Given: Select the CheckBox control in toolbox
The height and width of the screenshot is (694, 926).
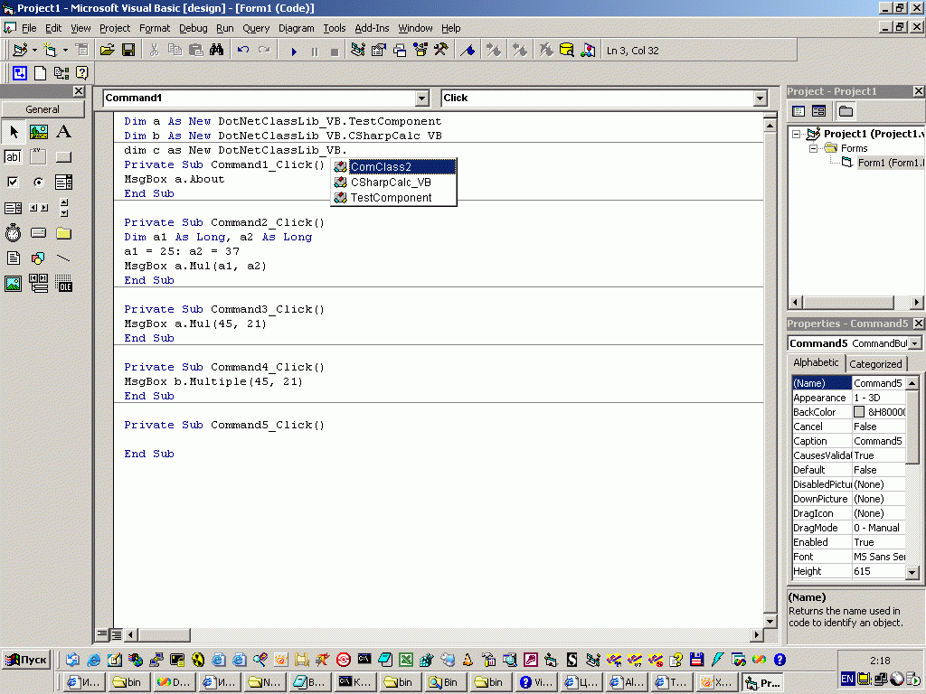Looking at the screenshot, I should 14,183.
